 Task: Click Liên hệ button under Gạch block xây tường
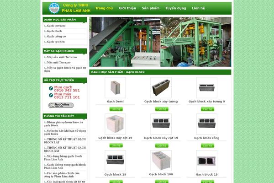tap(162, 109)
